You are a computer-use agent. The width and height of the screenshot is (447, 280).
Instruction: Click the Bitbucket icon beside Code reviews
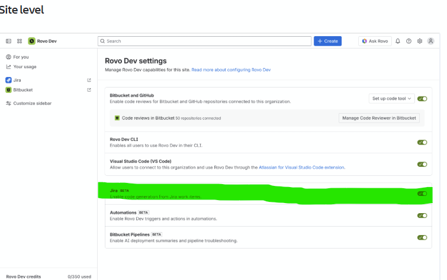[117, 118]
